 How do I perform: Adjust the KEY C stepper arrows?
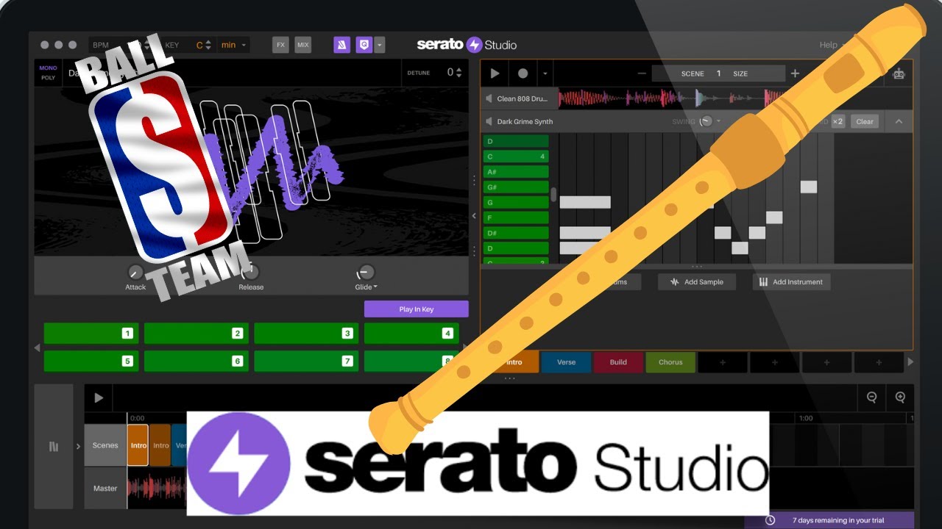pyautogui.click(x=209, y=45)
